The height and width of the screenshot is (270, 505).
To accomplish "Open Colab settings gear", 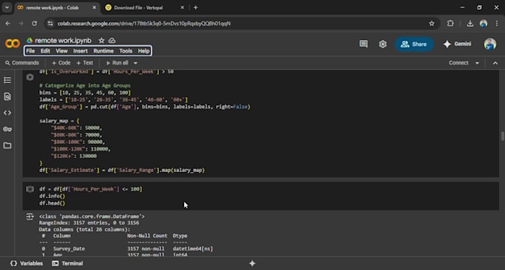I will click(x=382, y=44).
